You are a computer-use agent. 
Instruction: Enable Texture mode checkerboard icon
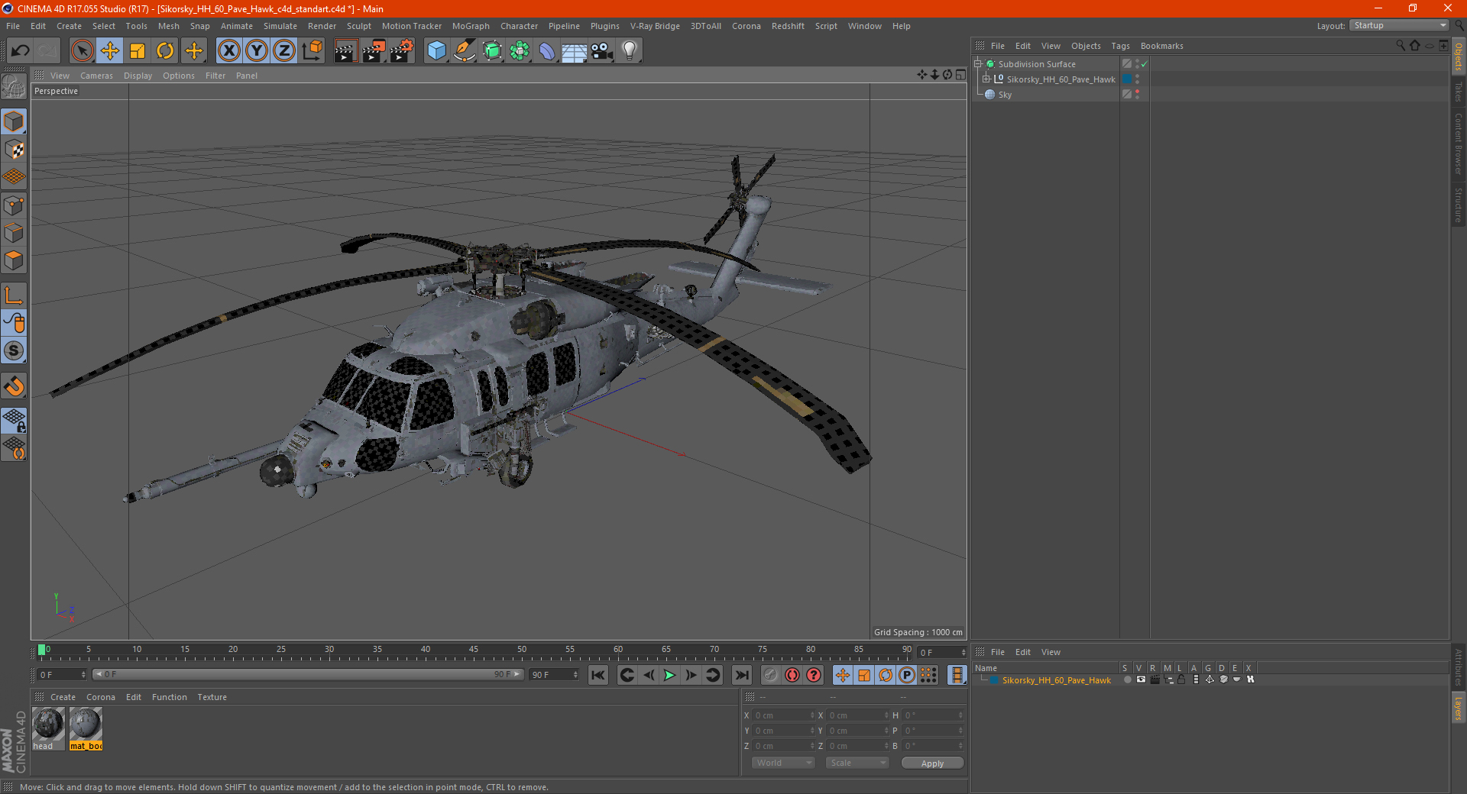click(x=14, y=150)
